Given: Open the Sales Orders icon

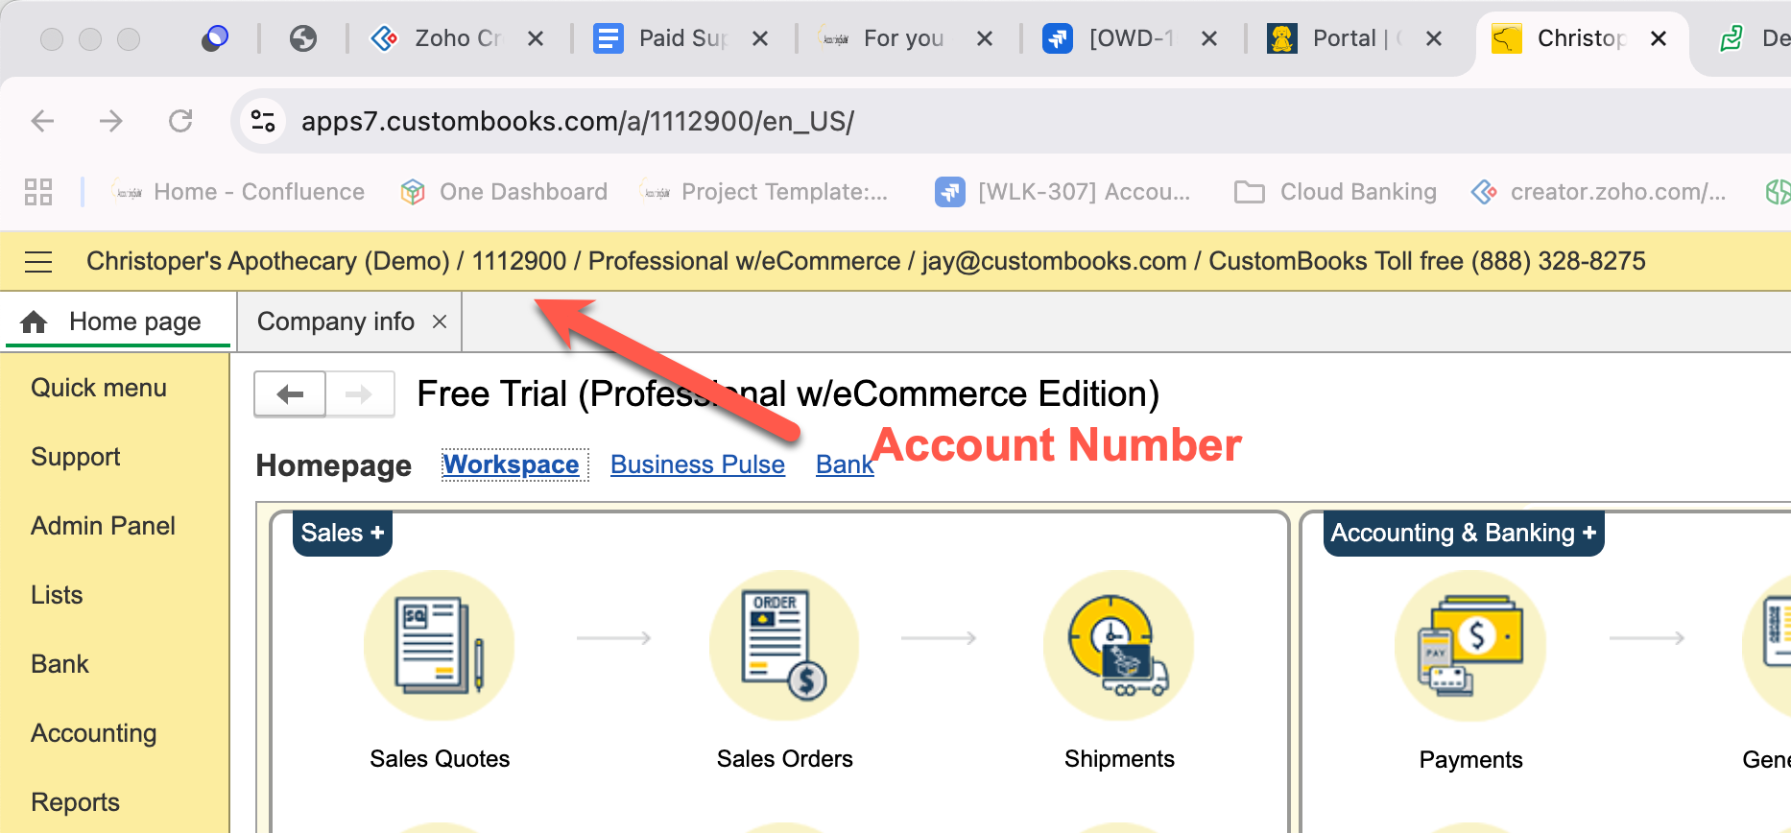Looking at the screenshot, I should [x=784, y=645].
